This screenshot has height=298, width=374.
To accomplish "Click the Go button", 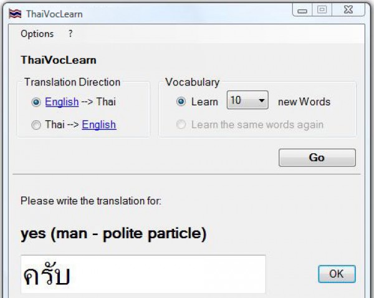I will click(x=317, y=158).
